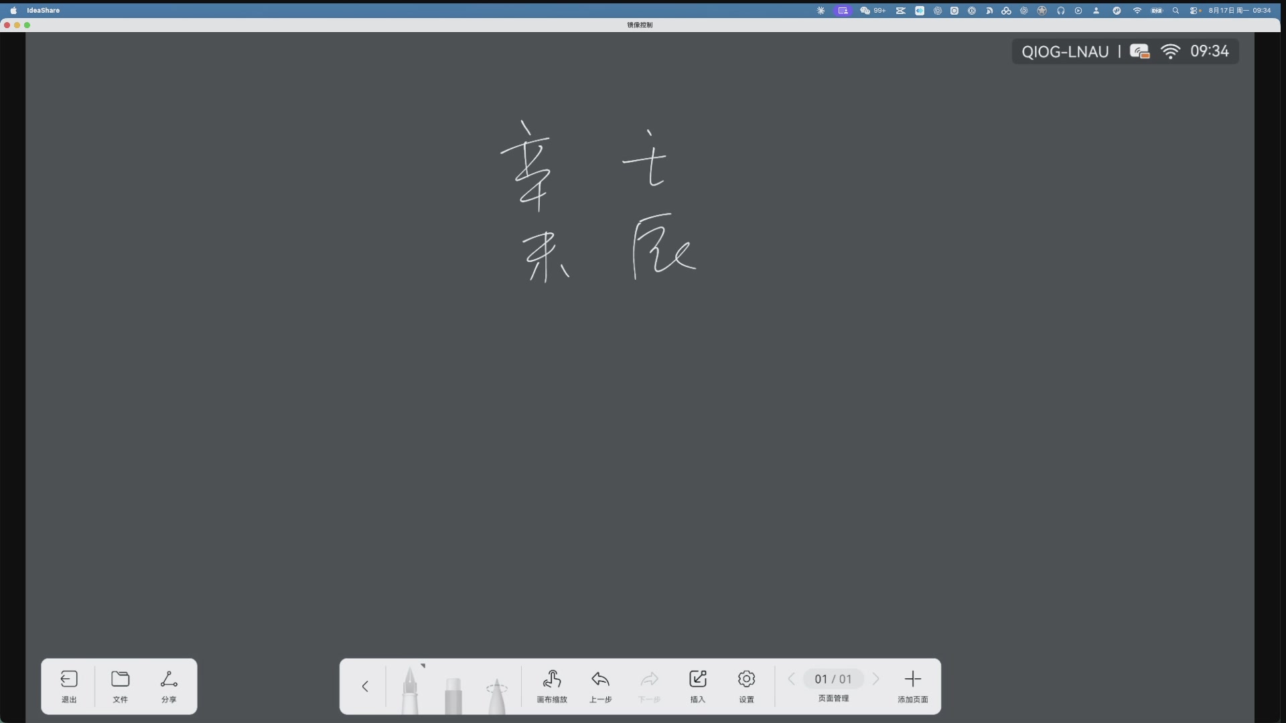
Task: Open 设置 settings gear
Action: (x=746, y=679)
